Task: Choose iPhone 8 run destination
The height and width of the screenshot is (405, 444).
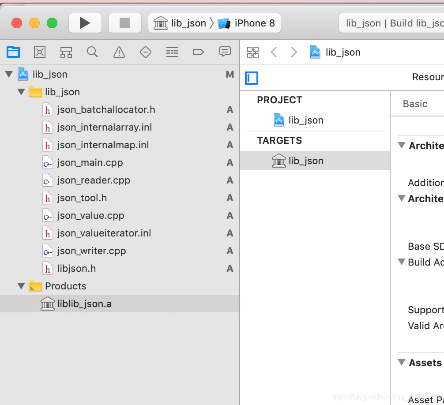Action: pyautogui.click(x=246, y=23)
